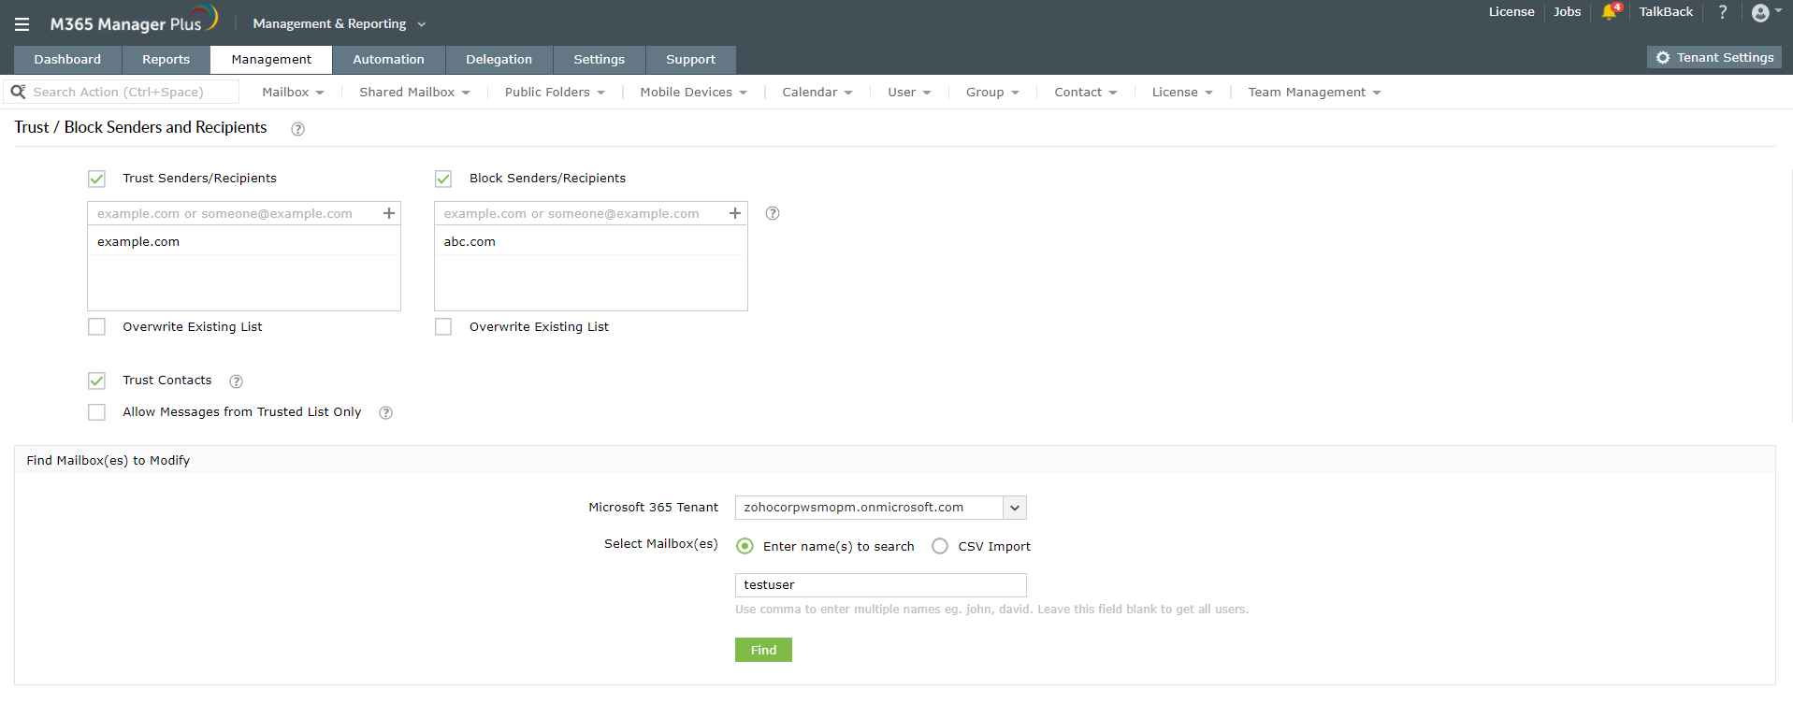Click the green Find button
This screenshot has height=718, width=1793.
tap(763, 650)
